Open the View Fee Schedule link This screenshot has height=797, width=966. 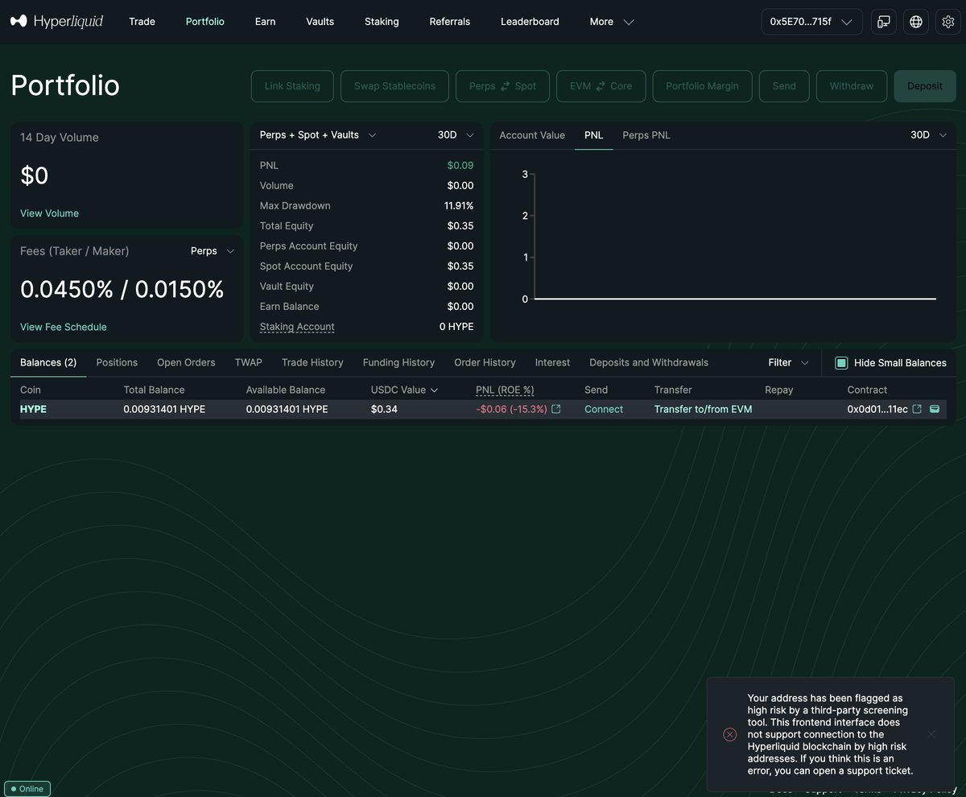point(63,327)
